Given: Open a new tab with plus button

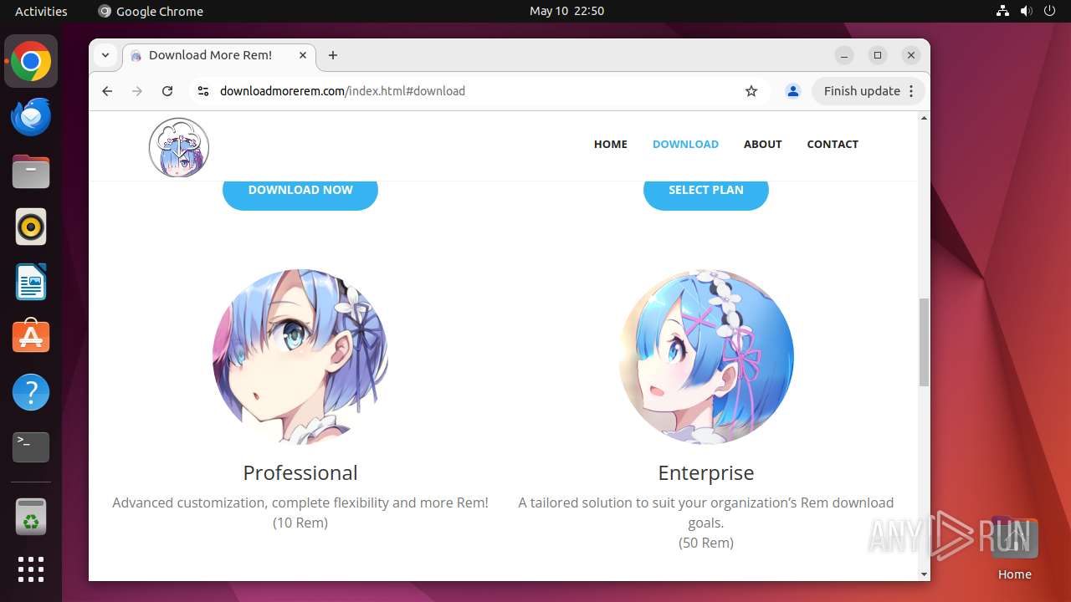Looking at the screenshot, I should point(333,55).
